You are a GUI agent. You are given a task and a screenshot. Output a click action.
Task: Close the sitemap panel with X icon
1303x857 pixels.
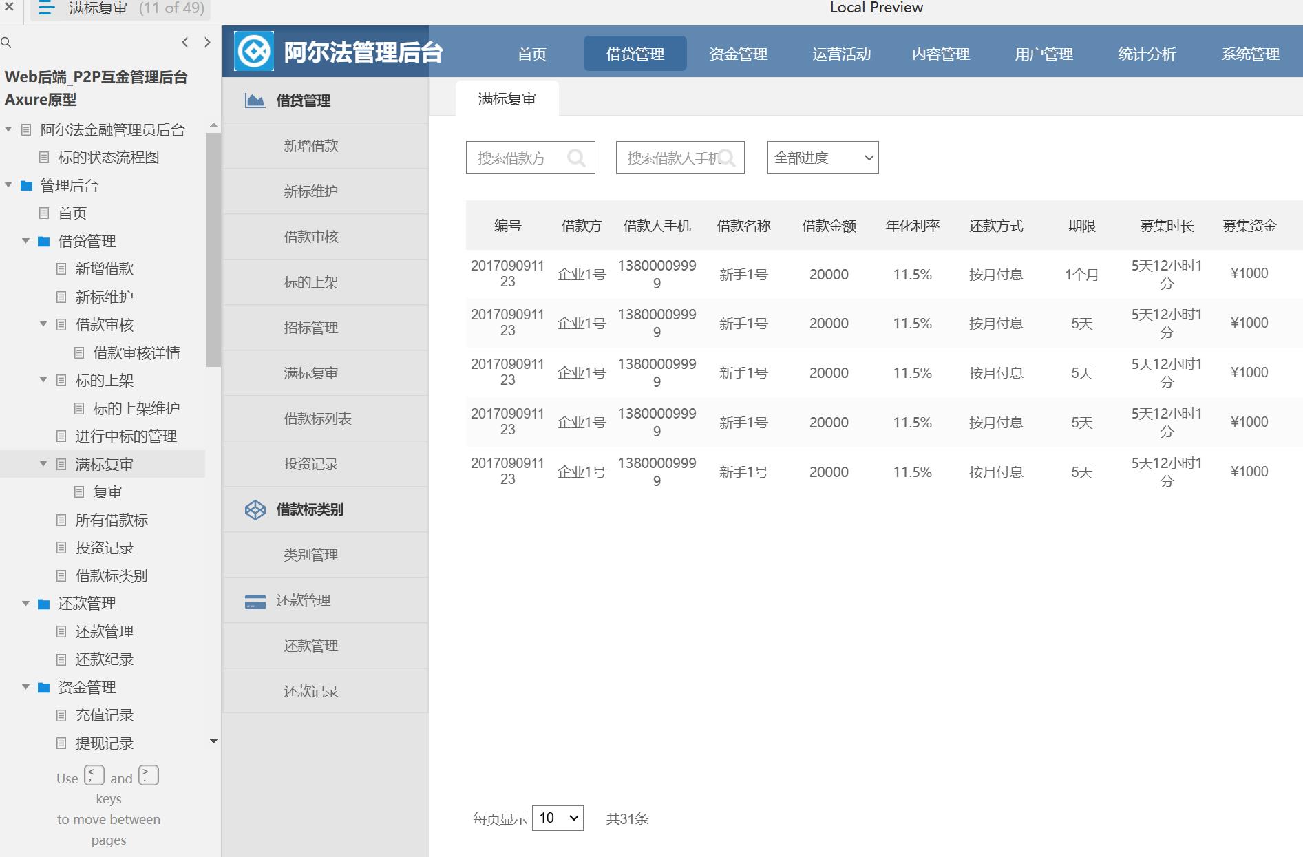click(x=10, y=8)
